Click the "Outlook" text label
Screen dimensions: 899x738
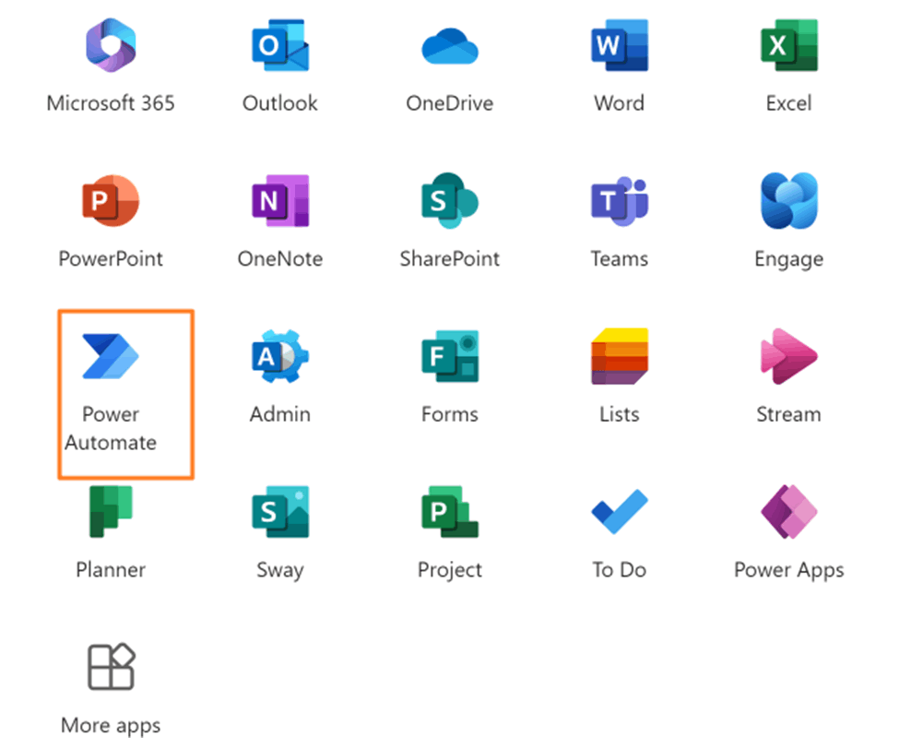[x=280, y=103]
